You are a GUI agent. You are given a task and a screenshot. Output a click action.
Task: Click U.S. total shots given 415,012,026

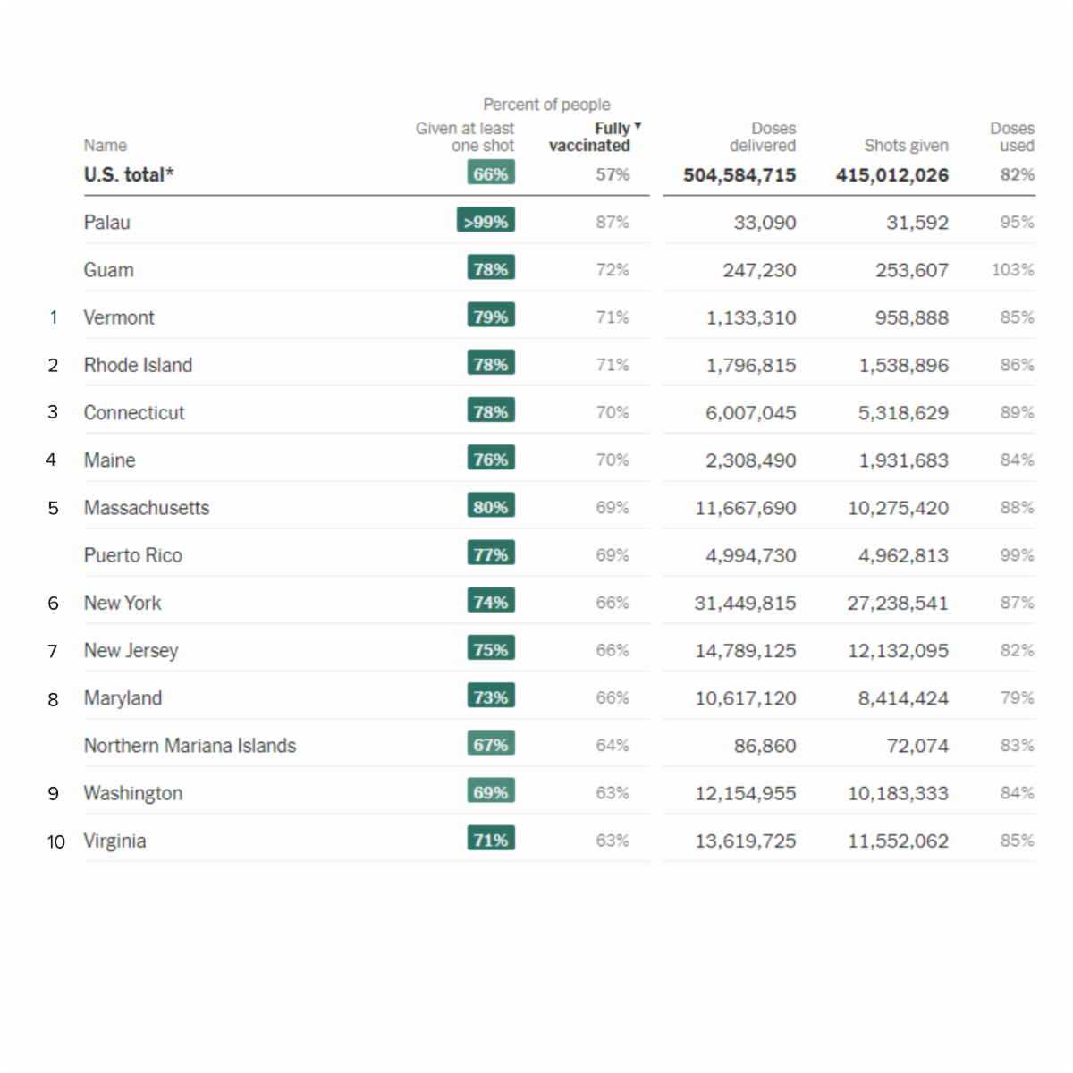892,175
